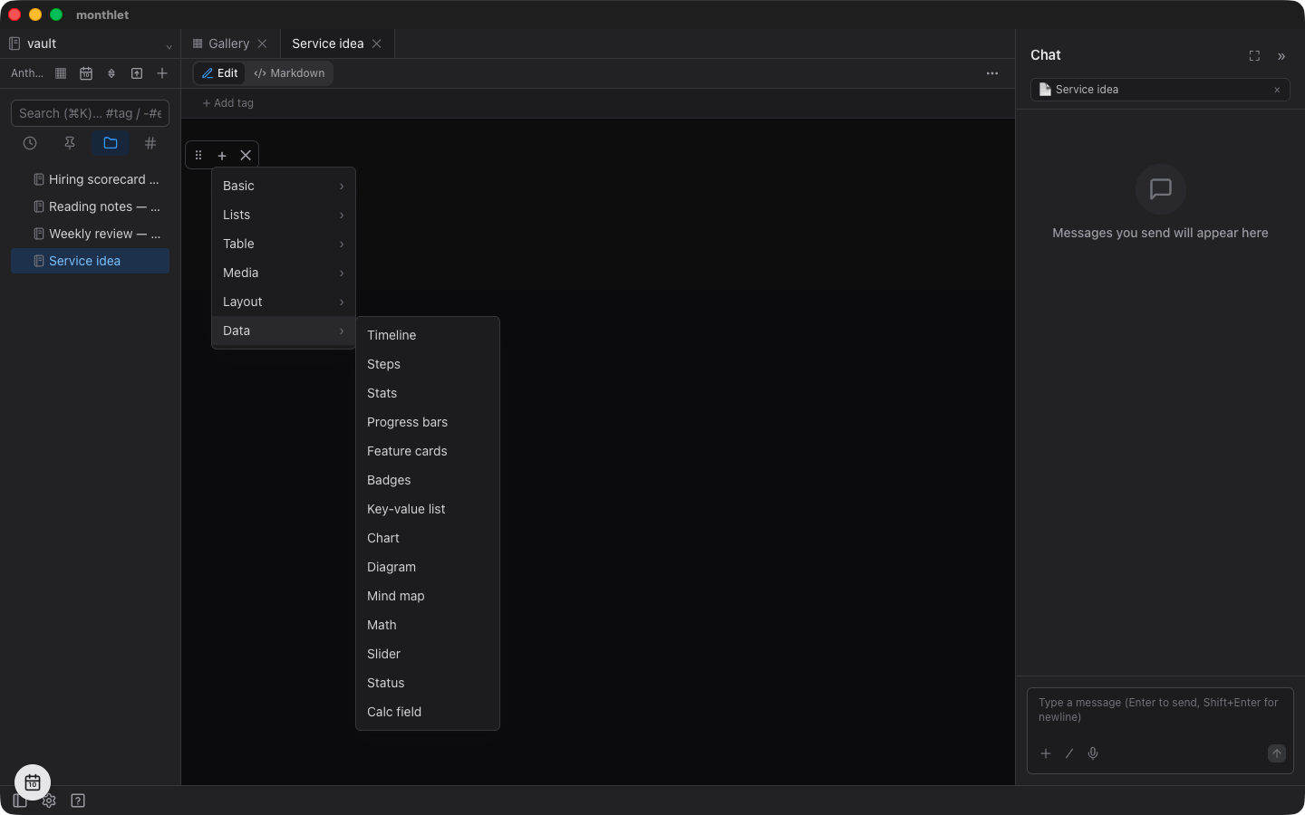Click the plus icon beside block handle
Viewport: 1305px width, 815px height.
point(222,155)
